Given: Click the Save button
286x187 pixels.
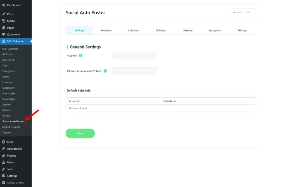Looking at the screenshot, I should click(80, 133).
